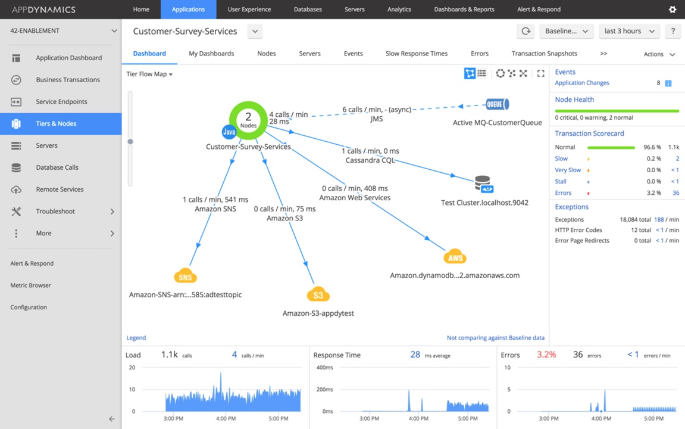
Task: Open the Home top menu
Action: (x=141, y=9)
